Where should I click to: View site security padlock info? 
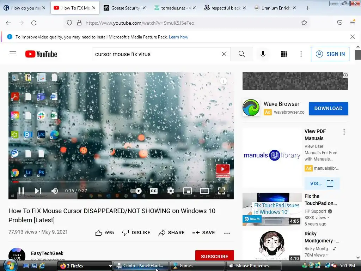tap(79, 23)
